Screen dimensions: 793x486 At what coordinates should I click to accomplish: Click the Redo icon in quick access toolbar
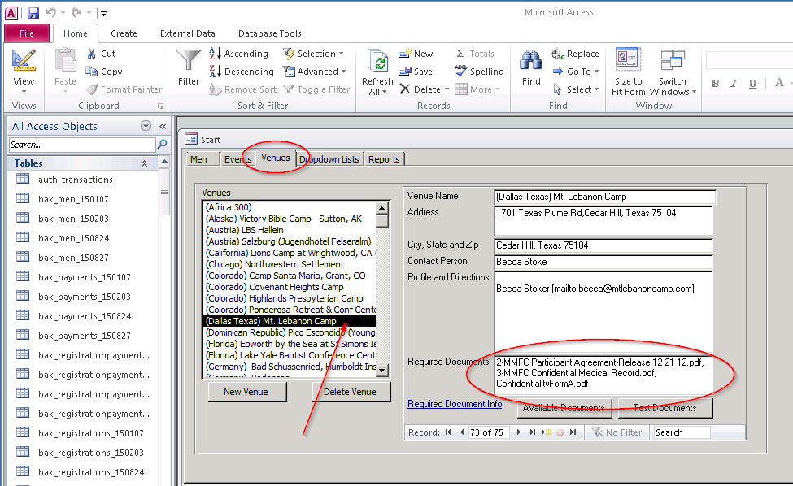click(x=76, y=13)
